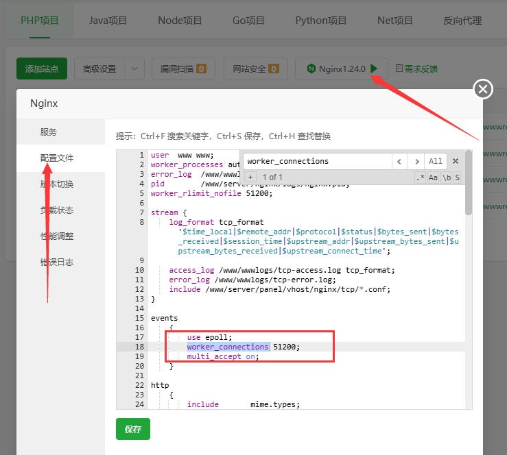Close the editor search box
The width and height of the screenshot is (507, 455).
[x=456, y=161]
